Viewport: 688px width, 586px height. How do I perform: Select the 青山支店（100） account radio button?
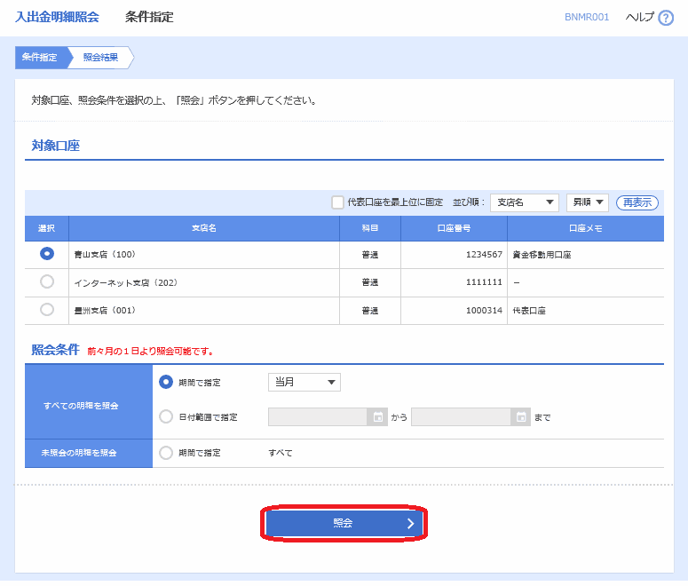tap(47, 254)
